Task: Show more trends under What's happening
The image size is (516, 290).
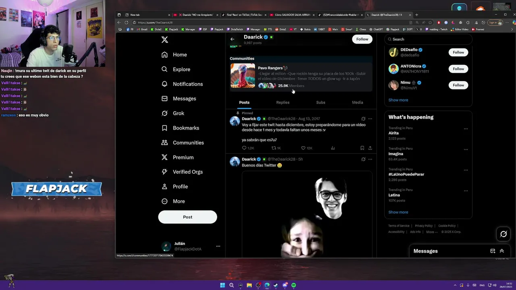Action: point(398,212)
